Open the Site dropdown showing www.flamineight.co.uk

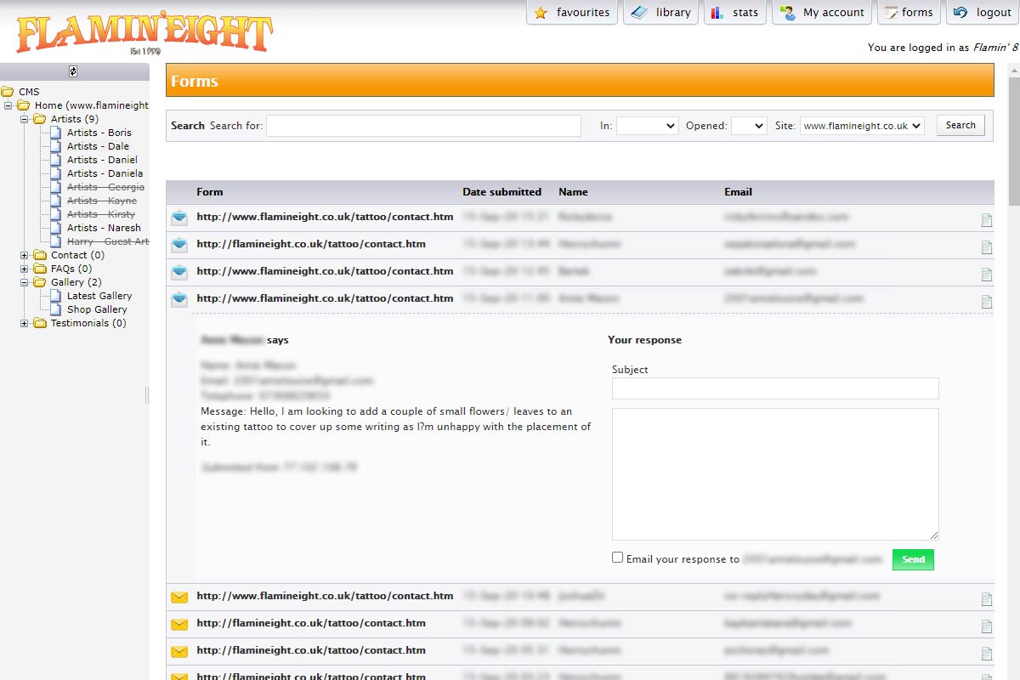point(861,126)
